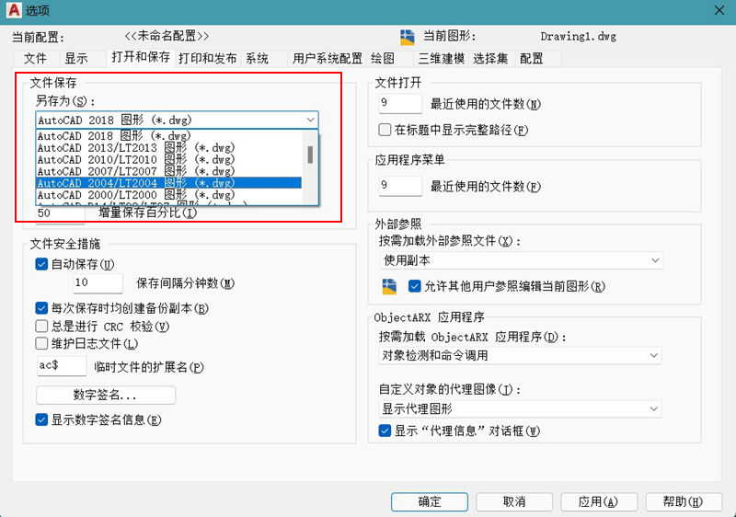
Task: Select the 三维建模 tab
Action: coord(441,58)
